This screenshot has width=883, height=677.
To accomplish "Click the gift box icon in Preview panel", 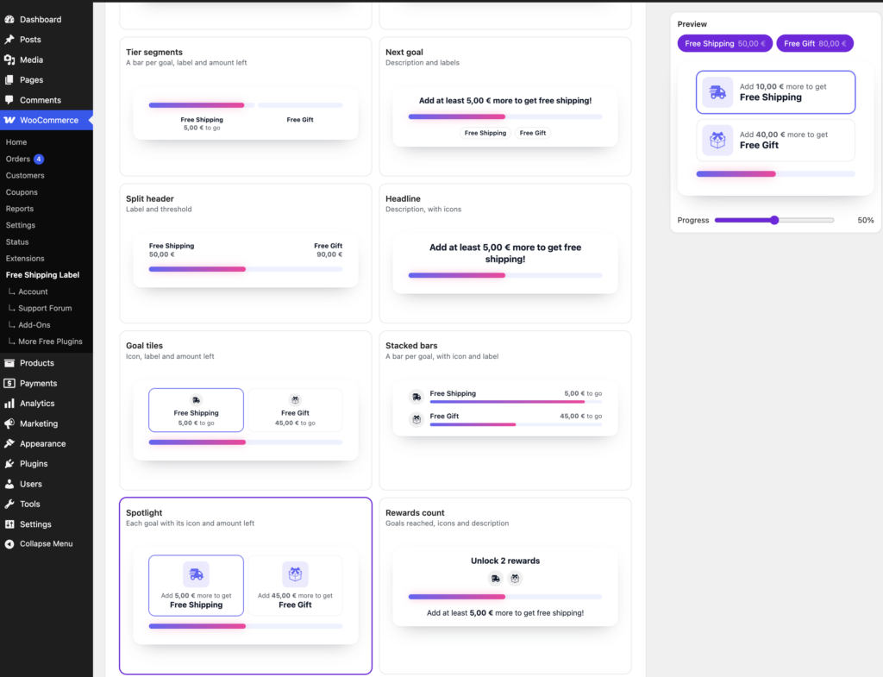I will pyautogui.click(x=717, y=140).
